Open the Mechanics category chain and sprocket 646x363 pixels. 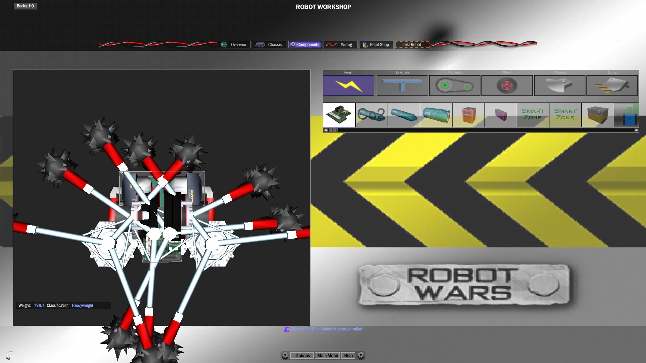point(455,85)
